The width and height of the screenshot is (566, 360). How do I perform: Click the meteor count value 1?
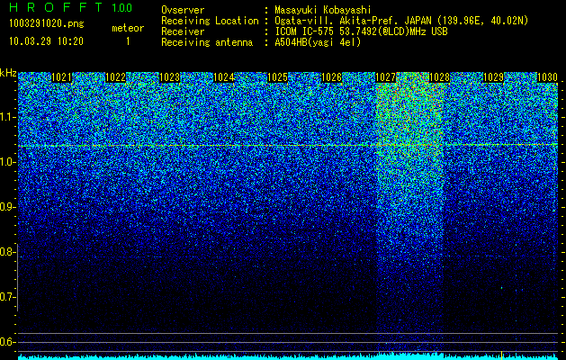tap(128, 41)
